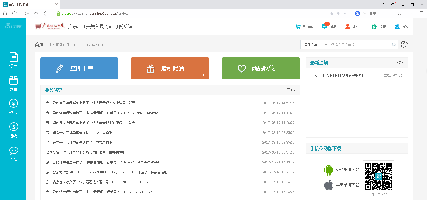The height and width of the screenshot is (200, 427).
Task: Click the 最新促销 promotions button
Action: click(170, 68)
